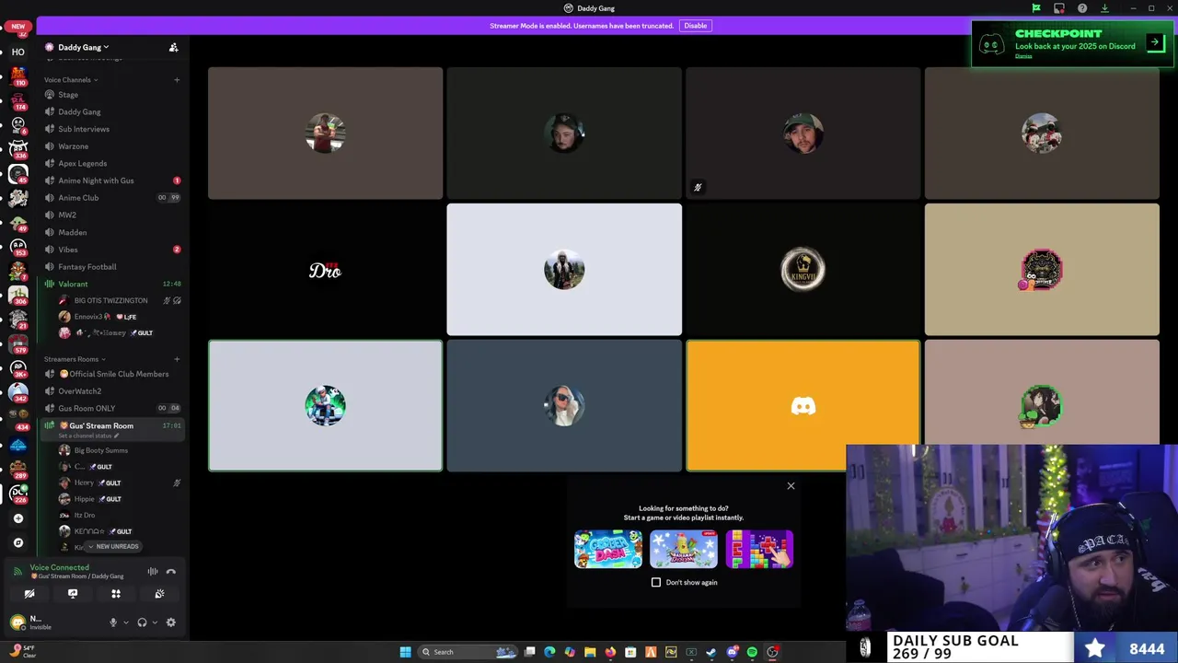Select the Valorant voice channel
The image size is (1178, 663).
pos(112,284)
